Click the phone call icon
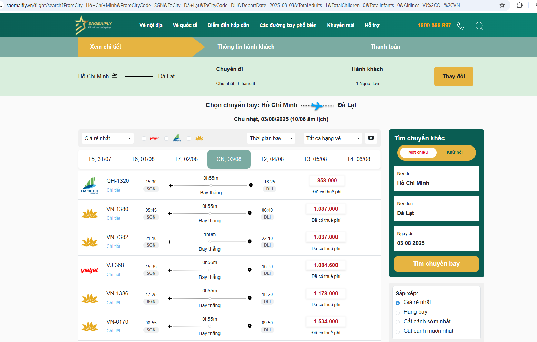The height and width of the screenshot is (342, 537). pyautogui.click(x=461, y=26)
